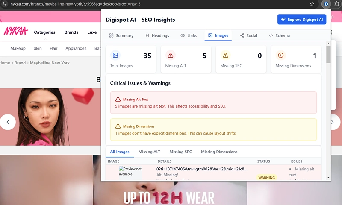The width and height of the screenshot is (342, 205).
Task: Click the site info icon in address bar
Action: pyautogui.click(x=5, y=4)
